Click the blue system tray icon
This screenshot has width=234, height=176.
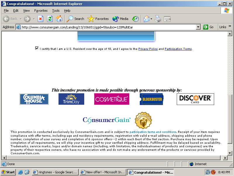[x=208, y=172]
